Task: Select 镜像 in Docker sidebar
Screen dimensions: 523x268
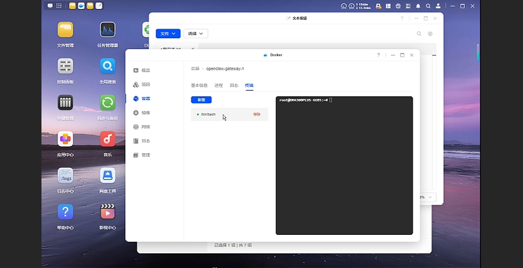Action: (145, 112)
